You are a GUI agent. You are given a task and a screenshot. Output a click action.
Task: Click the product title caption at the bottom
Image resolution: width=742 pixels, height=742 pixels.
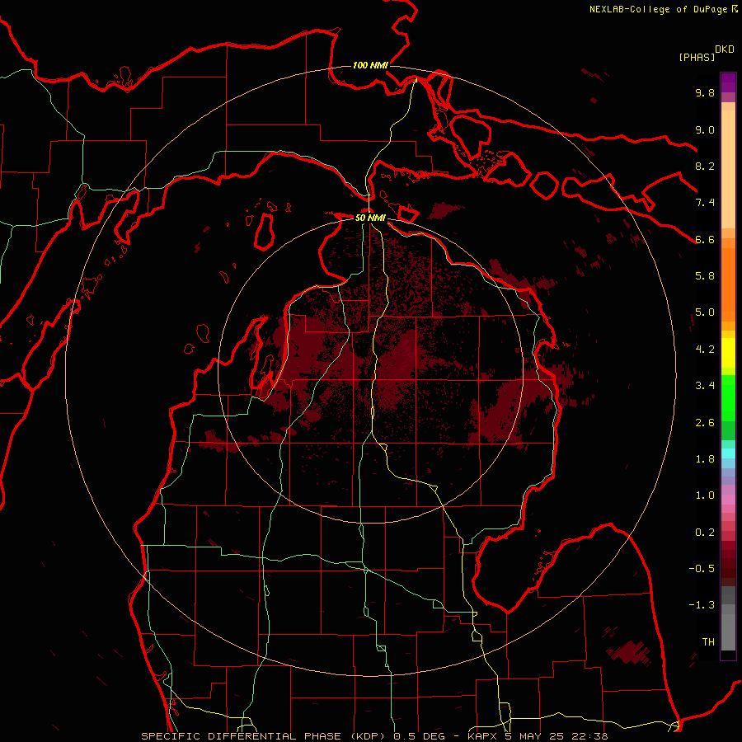(x=374, y=736)
